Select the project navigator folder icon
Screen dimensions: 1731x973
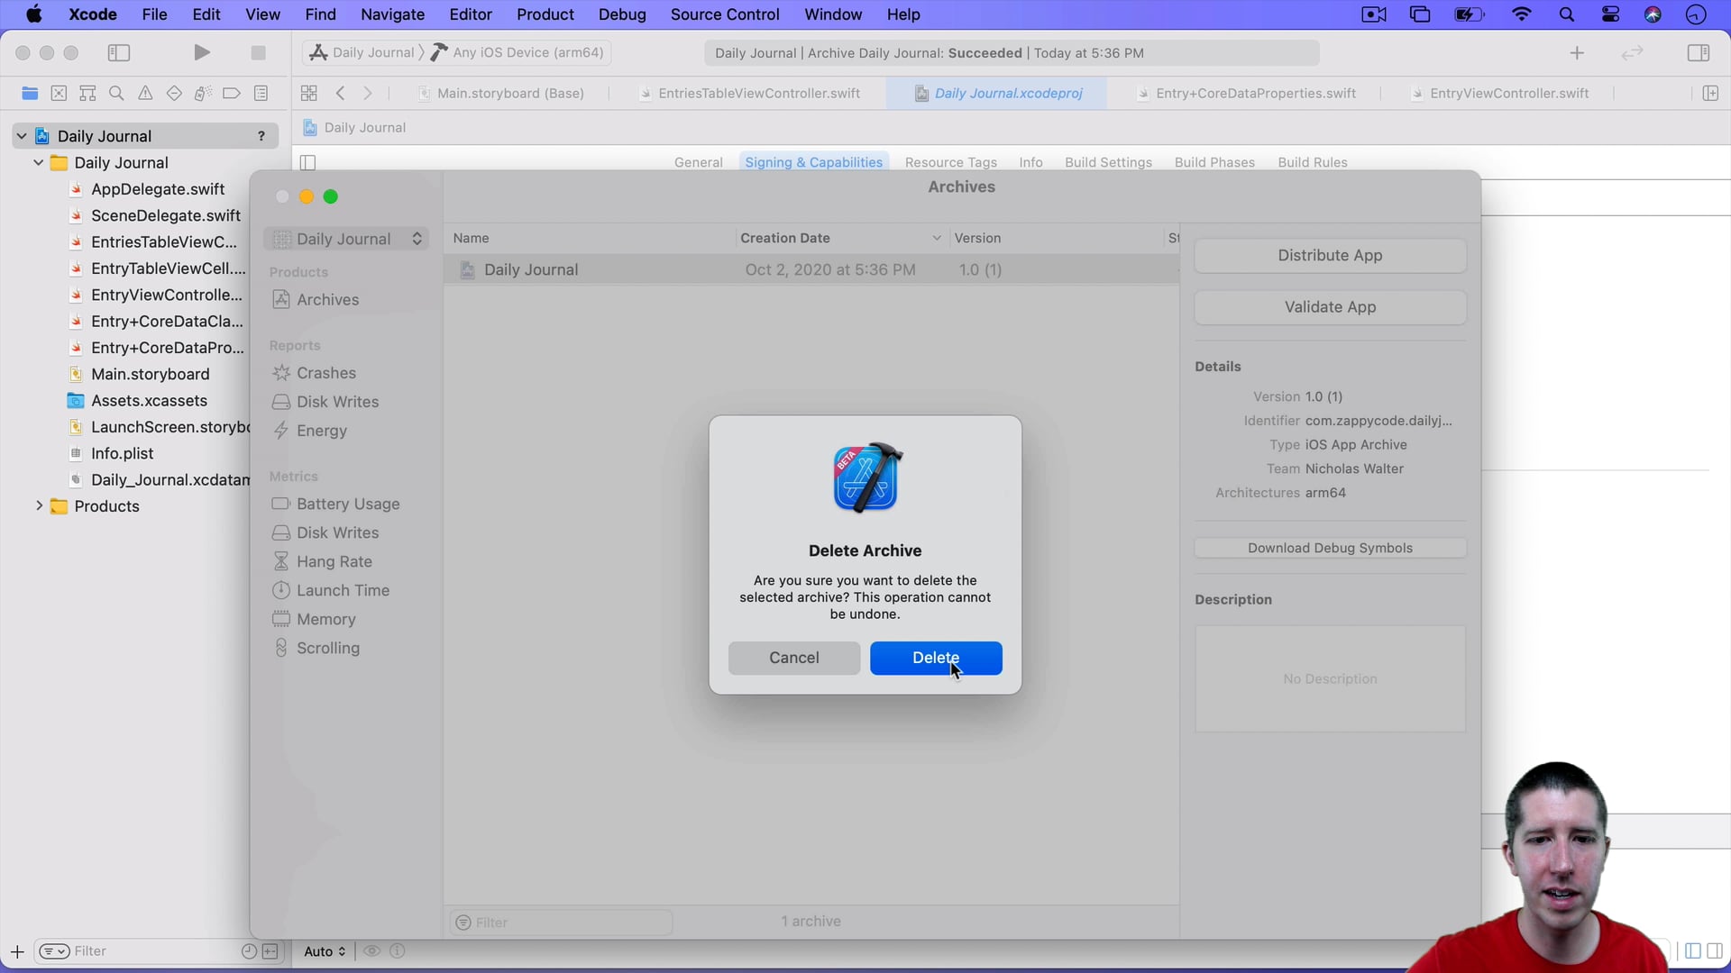tap(30, 93)
